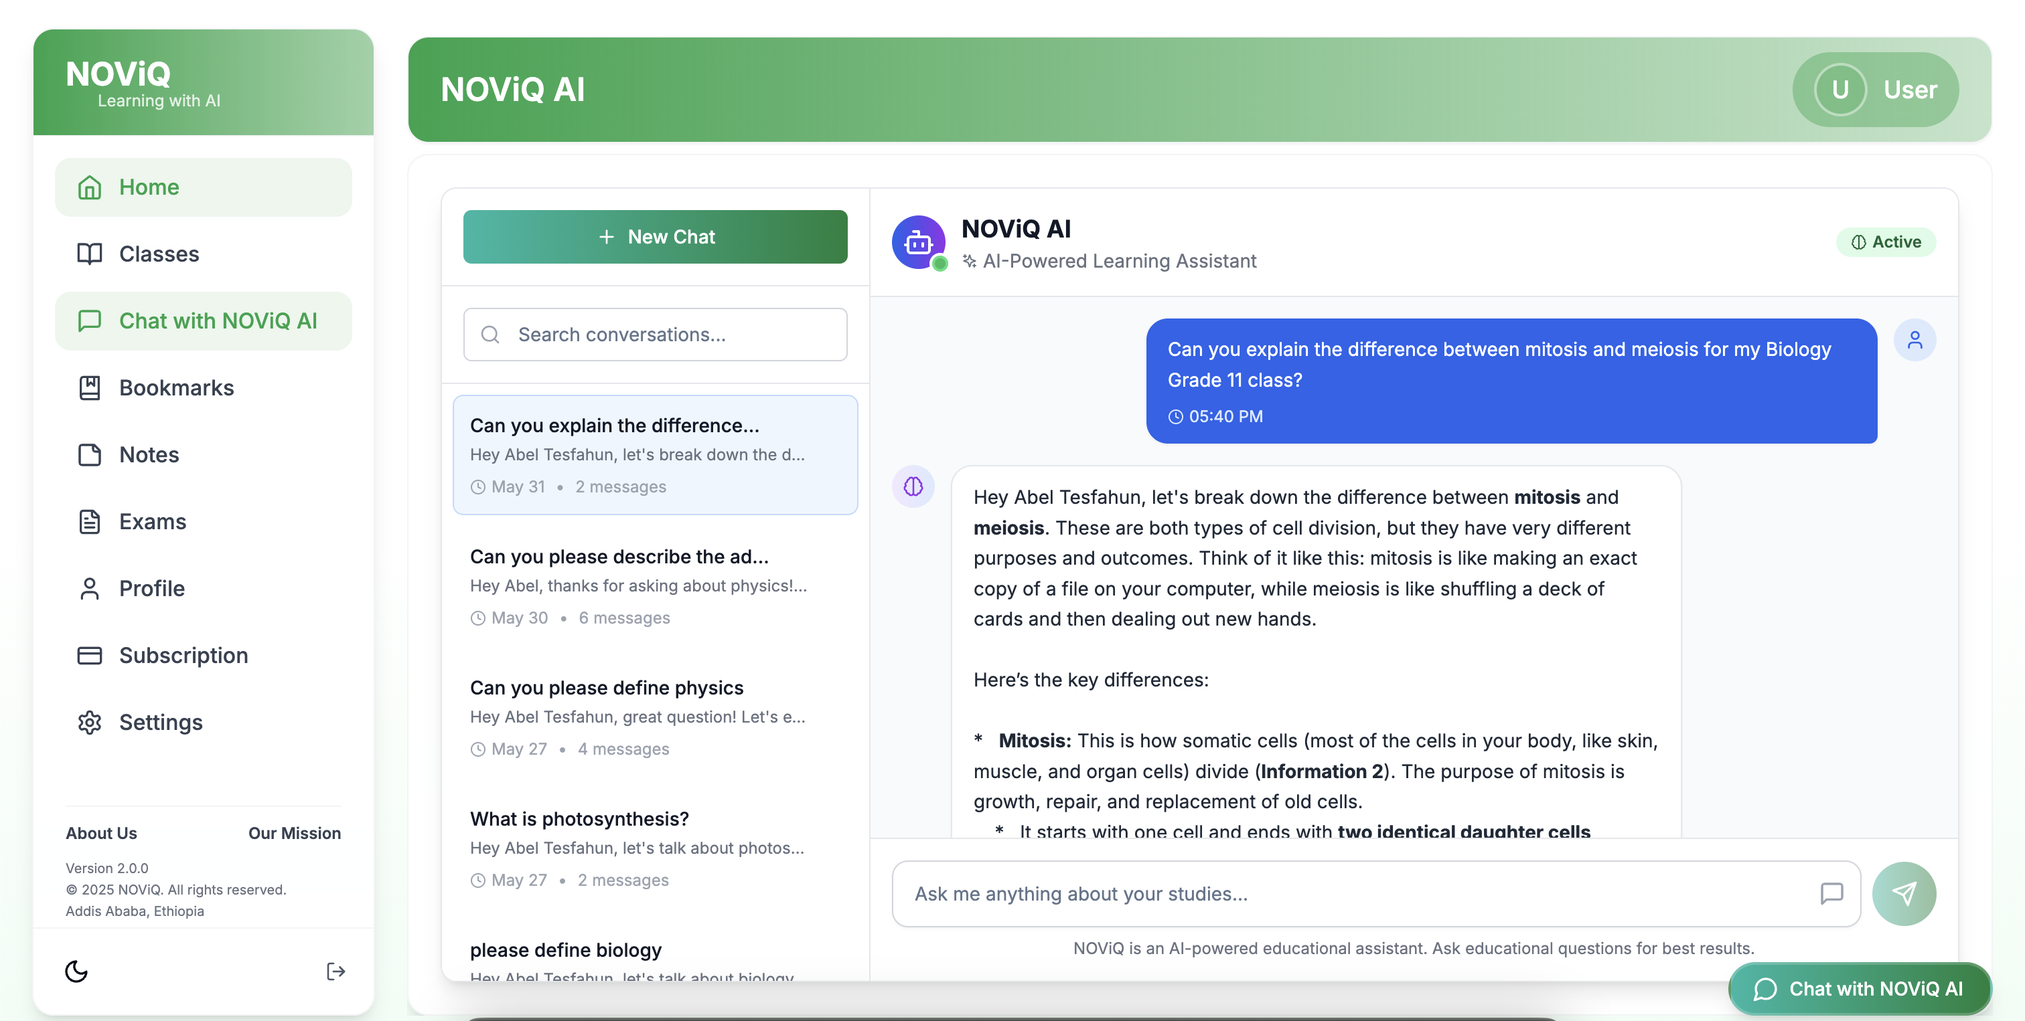
Task: Open Classes via the book icon
Action: tap(90, 254)
